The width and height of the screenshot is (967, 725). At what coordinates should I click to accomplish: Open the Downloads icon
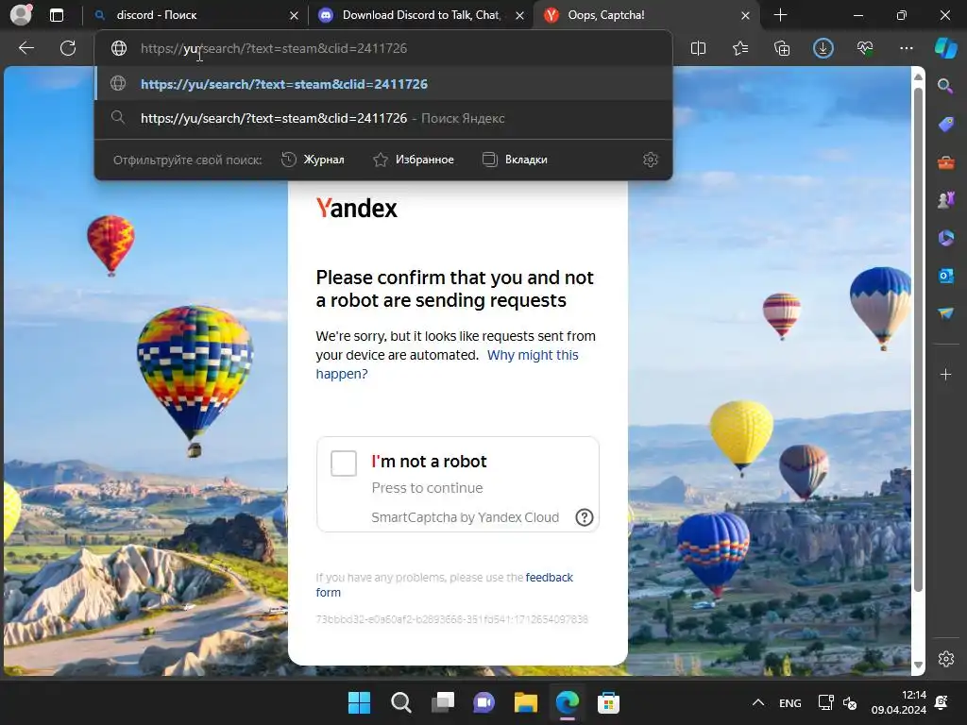pos(823,48)
